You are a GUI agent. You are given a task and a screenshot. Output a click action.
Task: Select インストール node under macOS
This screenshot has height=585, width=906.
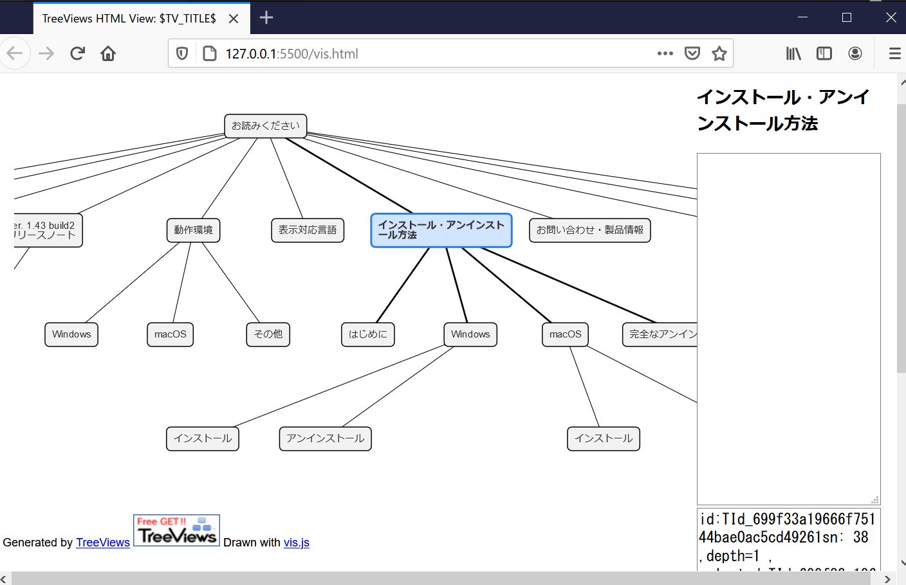[604, 438]
